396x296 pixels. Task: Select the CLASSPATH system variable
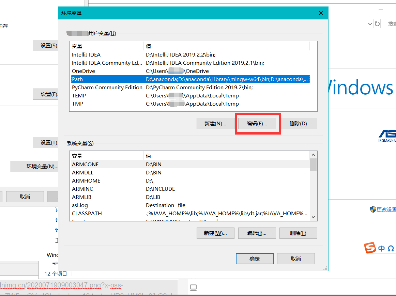click(191, 214)
